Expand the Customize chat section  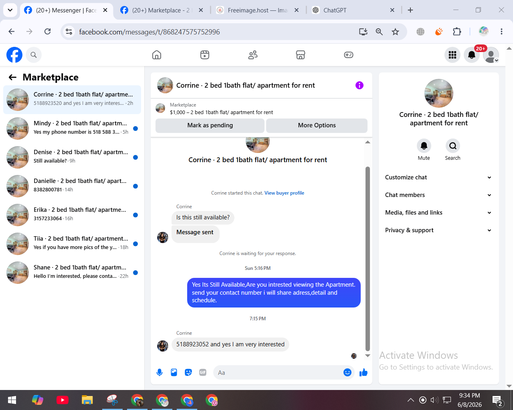coord(438,177)
